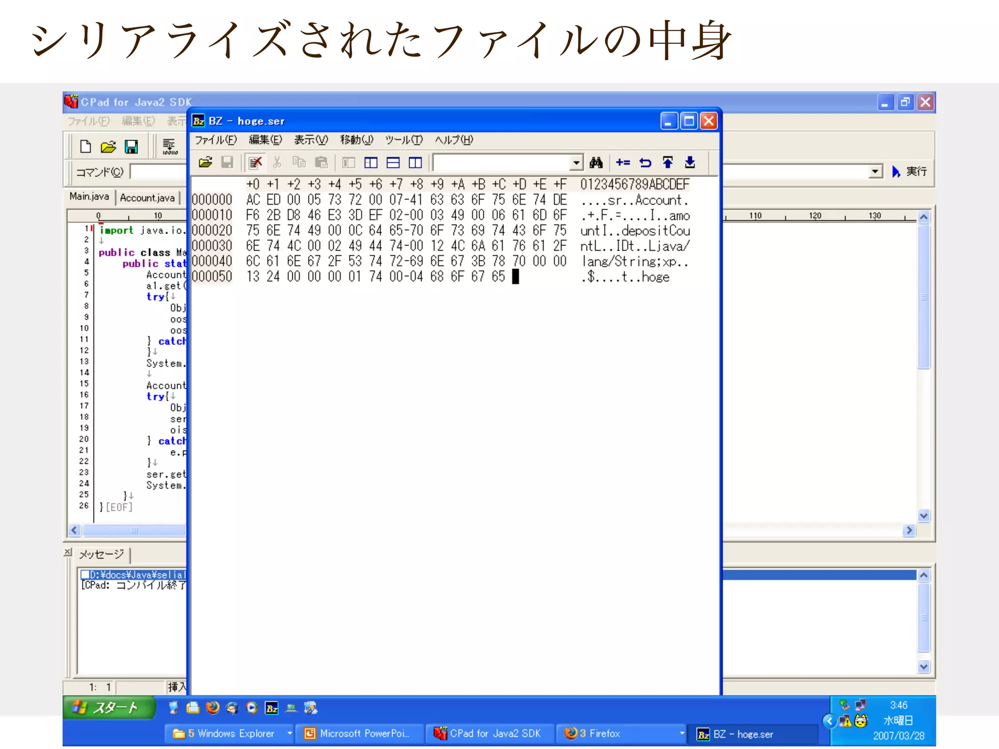Launch Firefox from quick launch bar
Image resolution: width=999 pixels, height=749 pixels.
click(213, 708)
